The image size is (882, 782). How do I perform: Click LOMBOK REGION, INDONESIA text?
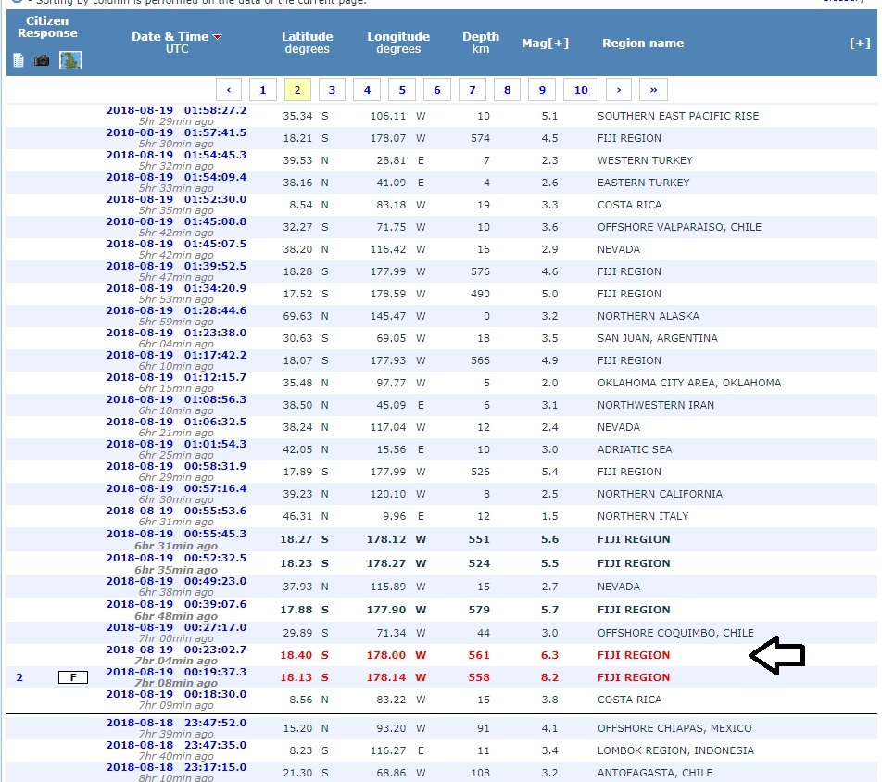675,750
